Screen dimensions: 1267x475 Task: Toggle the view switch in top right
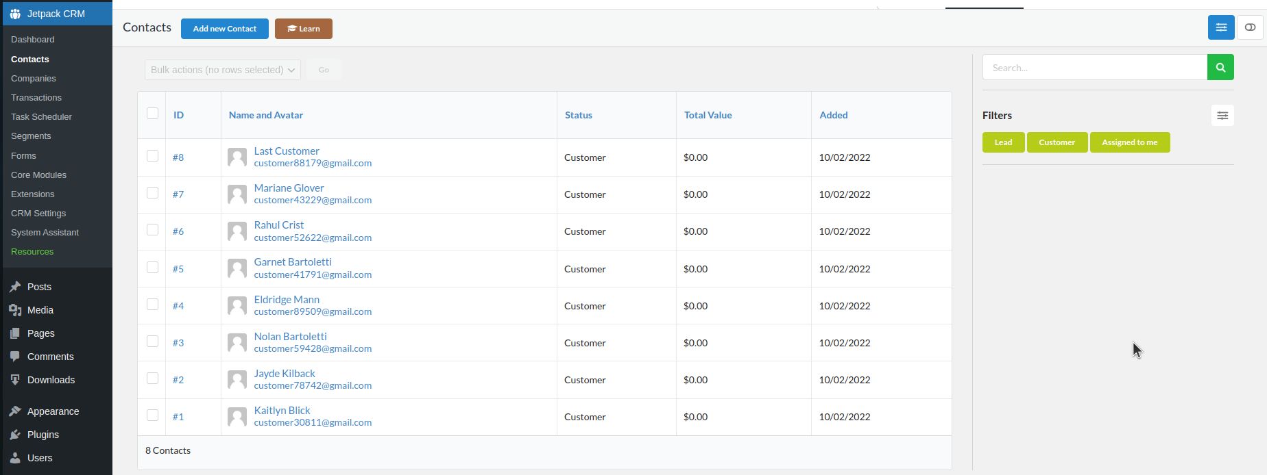(x=1250, y=27)
